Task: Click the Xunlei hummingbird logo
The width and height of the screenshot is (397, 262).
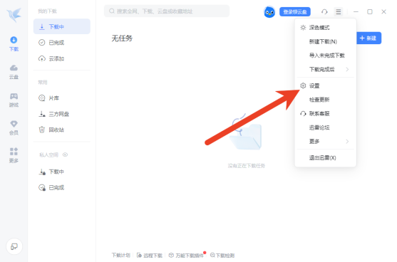Action: pyautogui.click(x=14, y=15)
